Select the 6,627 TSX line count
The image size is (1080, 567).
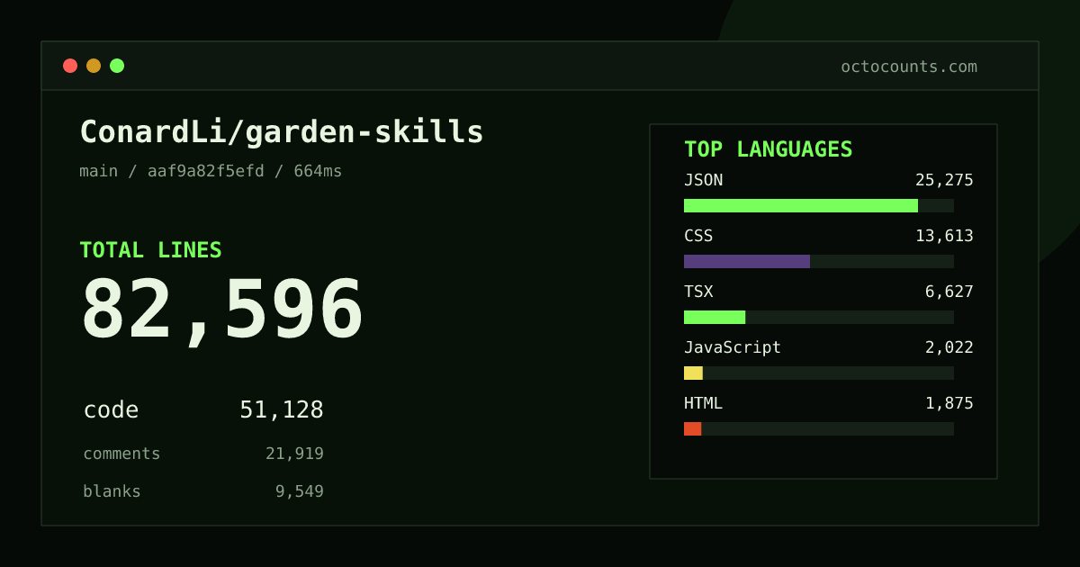click(x=949, y=292)
